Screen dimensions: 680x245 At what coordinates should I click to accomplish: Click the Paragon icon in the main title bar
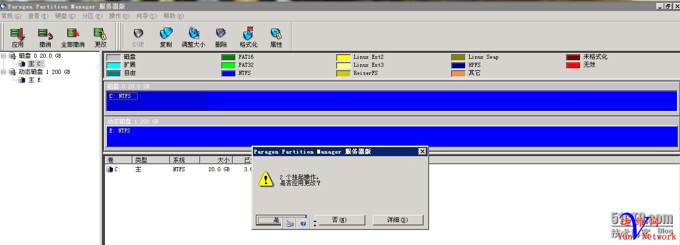[x=4, y=7]
